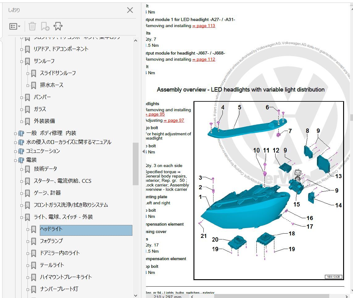Open the ハイマウントブレーキライト bookmark

coord(66,277)
